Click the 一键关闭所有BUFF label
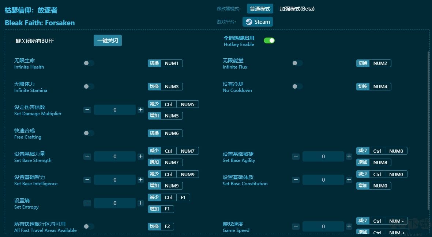The width and height of the screenshot is (432, 237). click(x=32, y=40)
